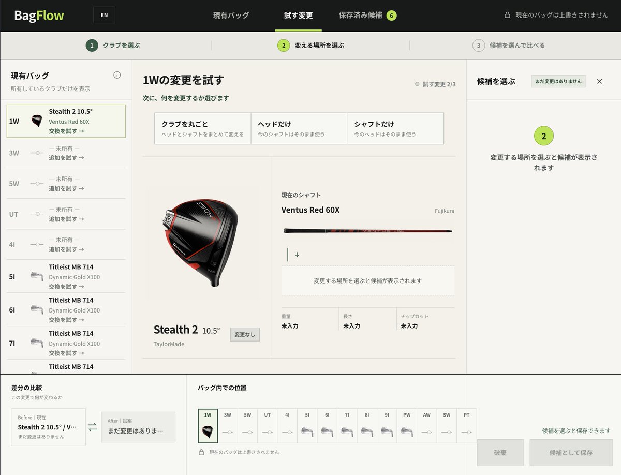Select the 9I slot in the bag strip
This screenshot has height=475, width=621.
click(x=387, y=426)
